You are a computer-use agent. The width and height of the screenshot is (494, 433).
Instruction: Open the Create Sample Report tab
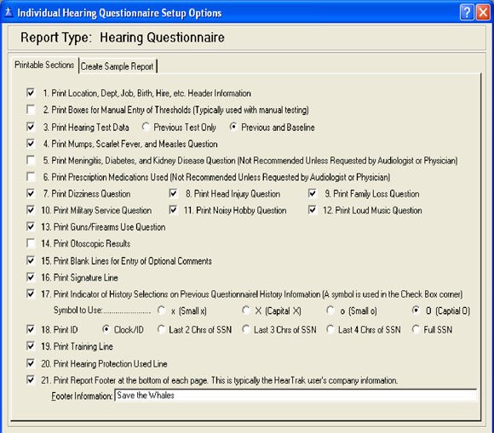(x=118, y=66)
